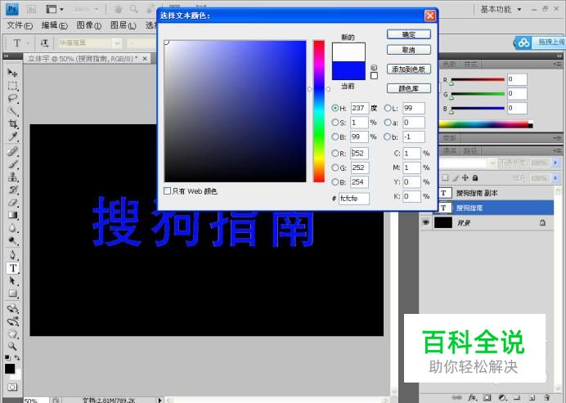Select the Zoom tool in toolbox
Viewport: 566px width, 403px height.
click(x=12, y=347)
